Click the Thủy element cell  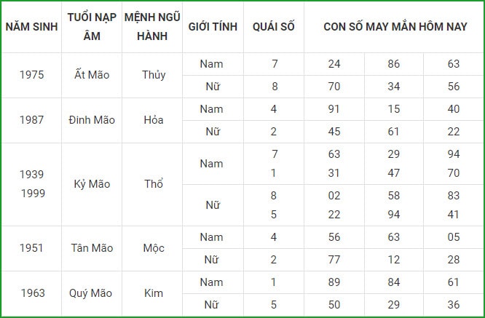click(152, 75)
